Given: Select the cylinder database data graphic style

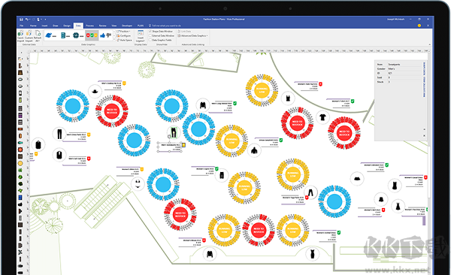Looking at the screenshot, I should (x=65, y=35).
